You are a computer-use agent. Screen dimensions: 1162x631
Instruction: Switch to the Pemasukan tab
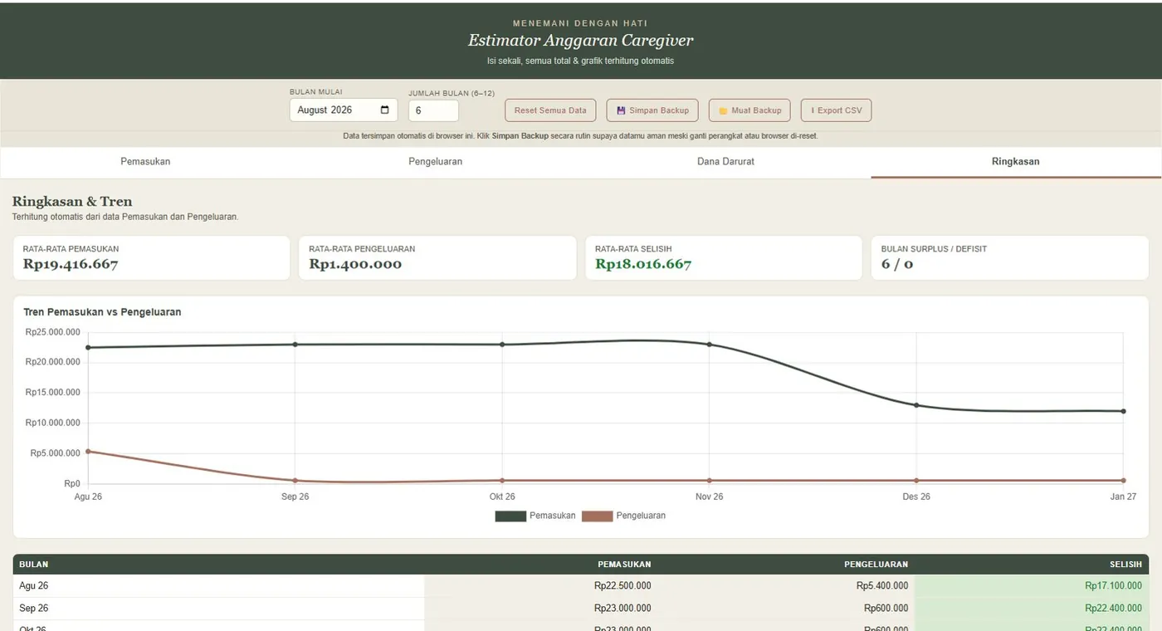tap(145, 162)
